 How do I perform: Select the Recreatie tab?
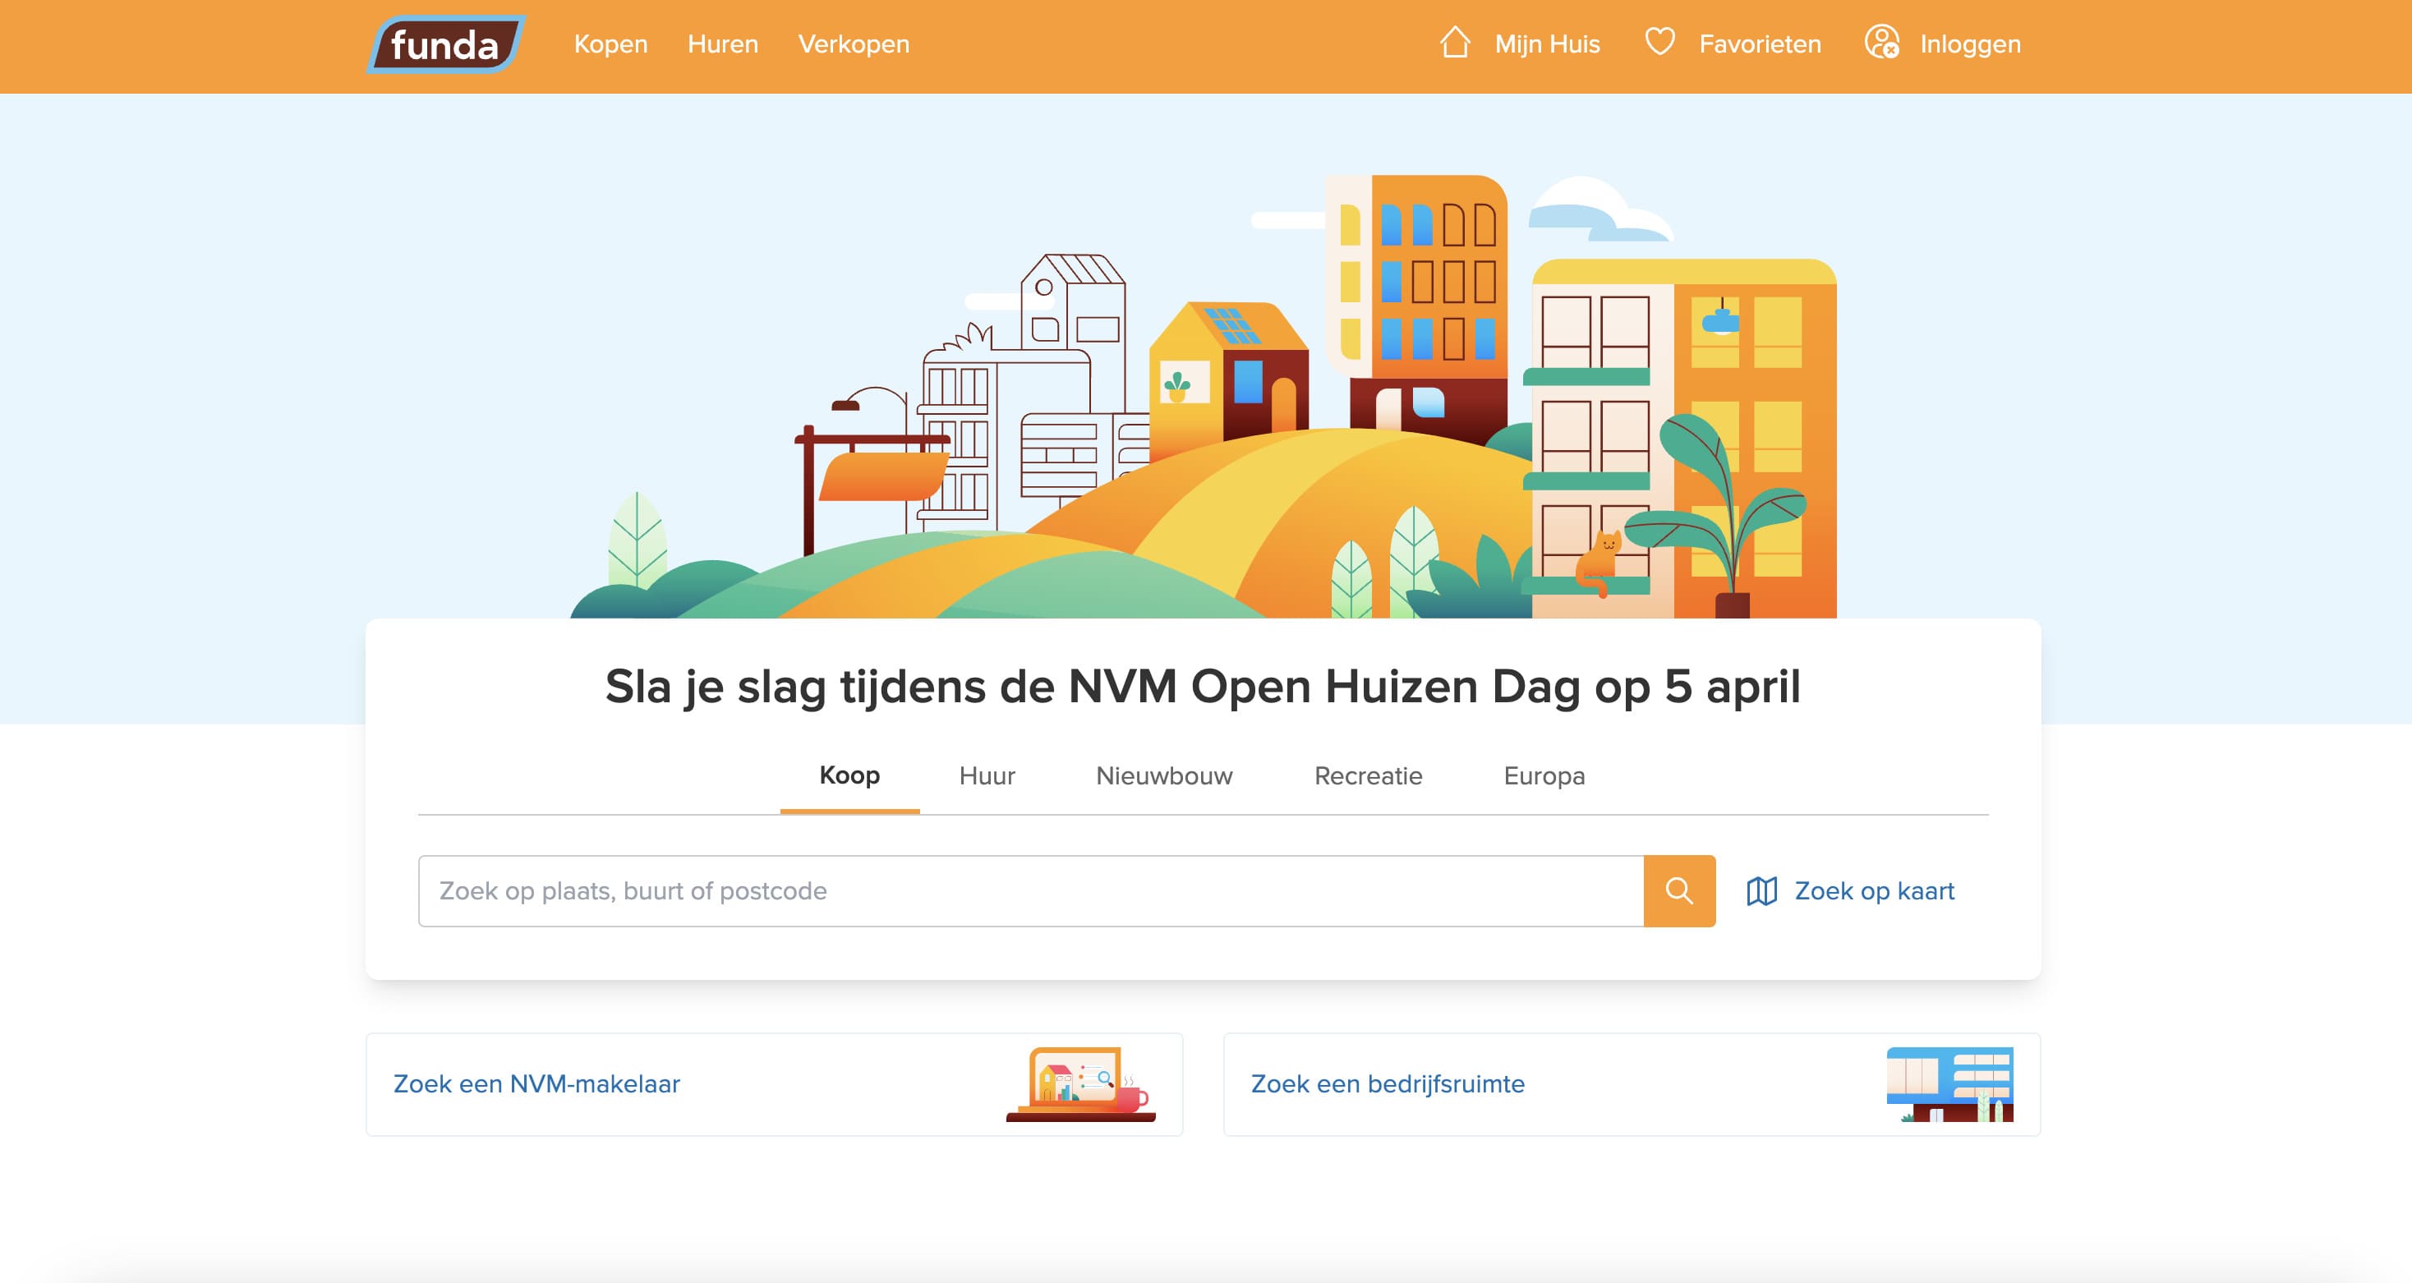[1368, 776]
